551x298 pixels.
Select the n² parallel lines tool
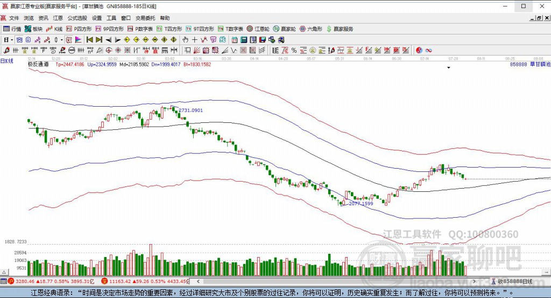point(90,50)
